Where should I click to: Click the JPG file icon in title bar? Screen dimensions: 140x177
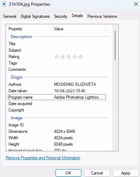4,4
